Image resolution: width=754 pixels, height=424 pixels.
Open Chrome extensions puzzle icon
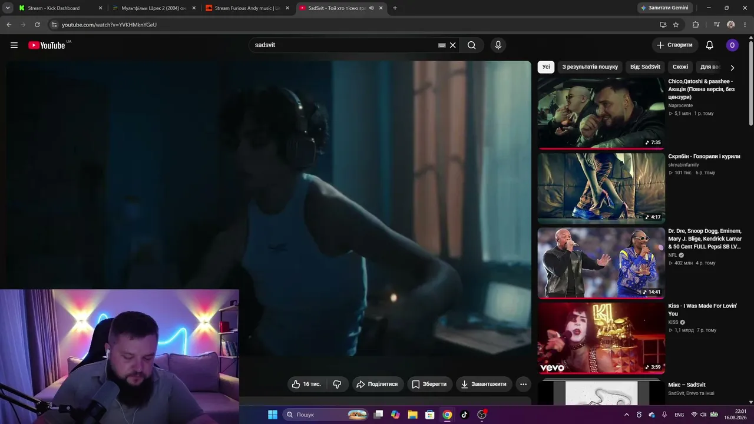[696, 25]
